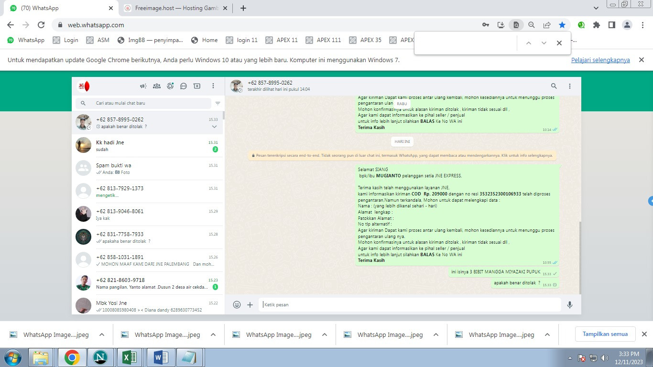Open the Status updates icon
The height and width of the screenshot is (367, 653).
pos(170,86)
